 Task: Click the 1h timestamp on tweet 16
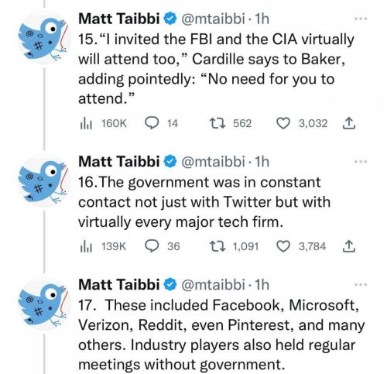tap(262, 162)
